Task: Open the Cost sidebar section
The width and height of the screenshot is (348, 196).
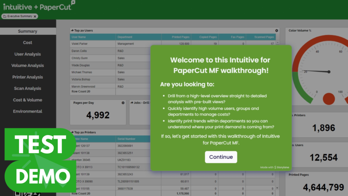Action: [x=28, y=43]
